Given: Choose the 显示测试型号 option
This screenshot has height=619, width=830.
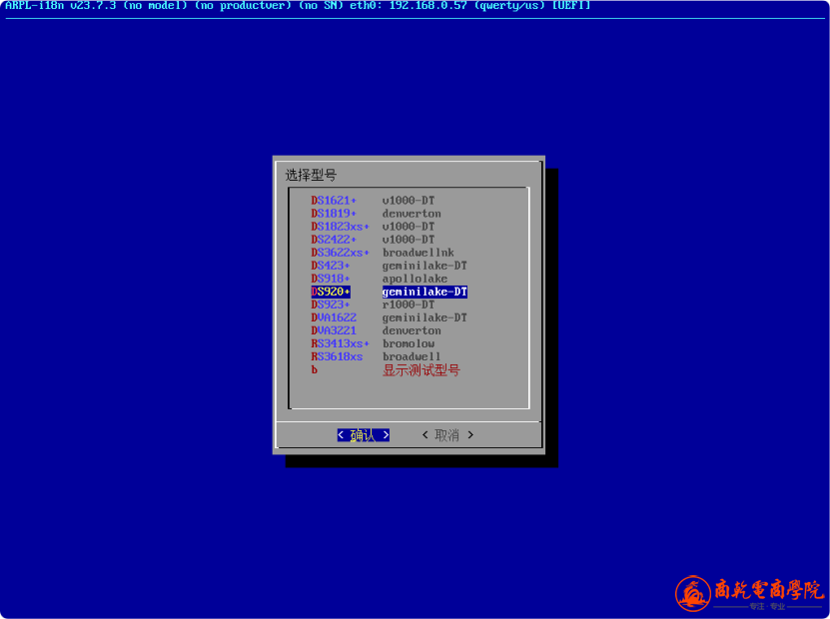Looking at the screenshot, I should point(386,370).
